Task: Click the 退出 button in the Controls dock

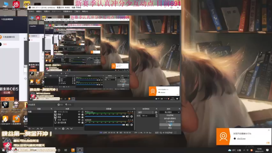Action: tap(170, 128)
